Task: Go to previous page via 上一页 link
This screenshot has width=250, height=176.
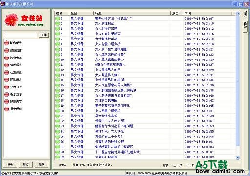Action: point(178,165)
